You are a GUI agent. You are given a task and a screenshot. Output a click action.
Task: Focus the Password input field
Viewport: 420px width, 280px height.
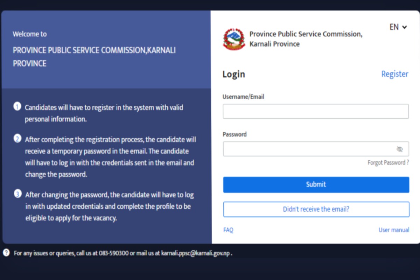click(x=316, y=149)
